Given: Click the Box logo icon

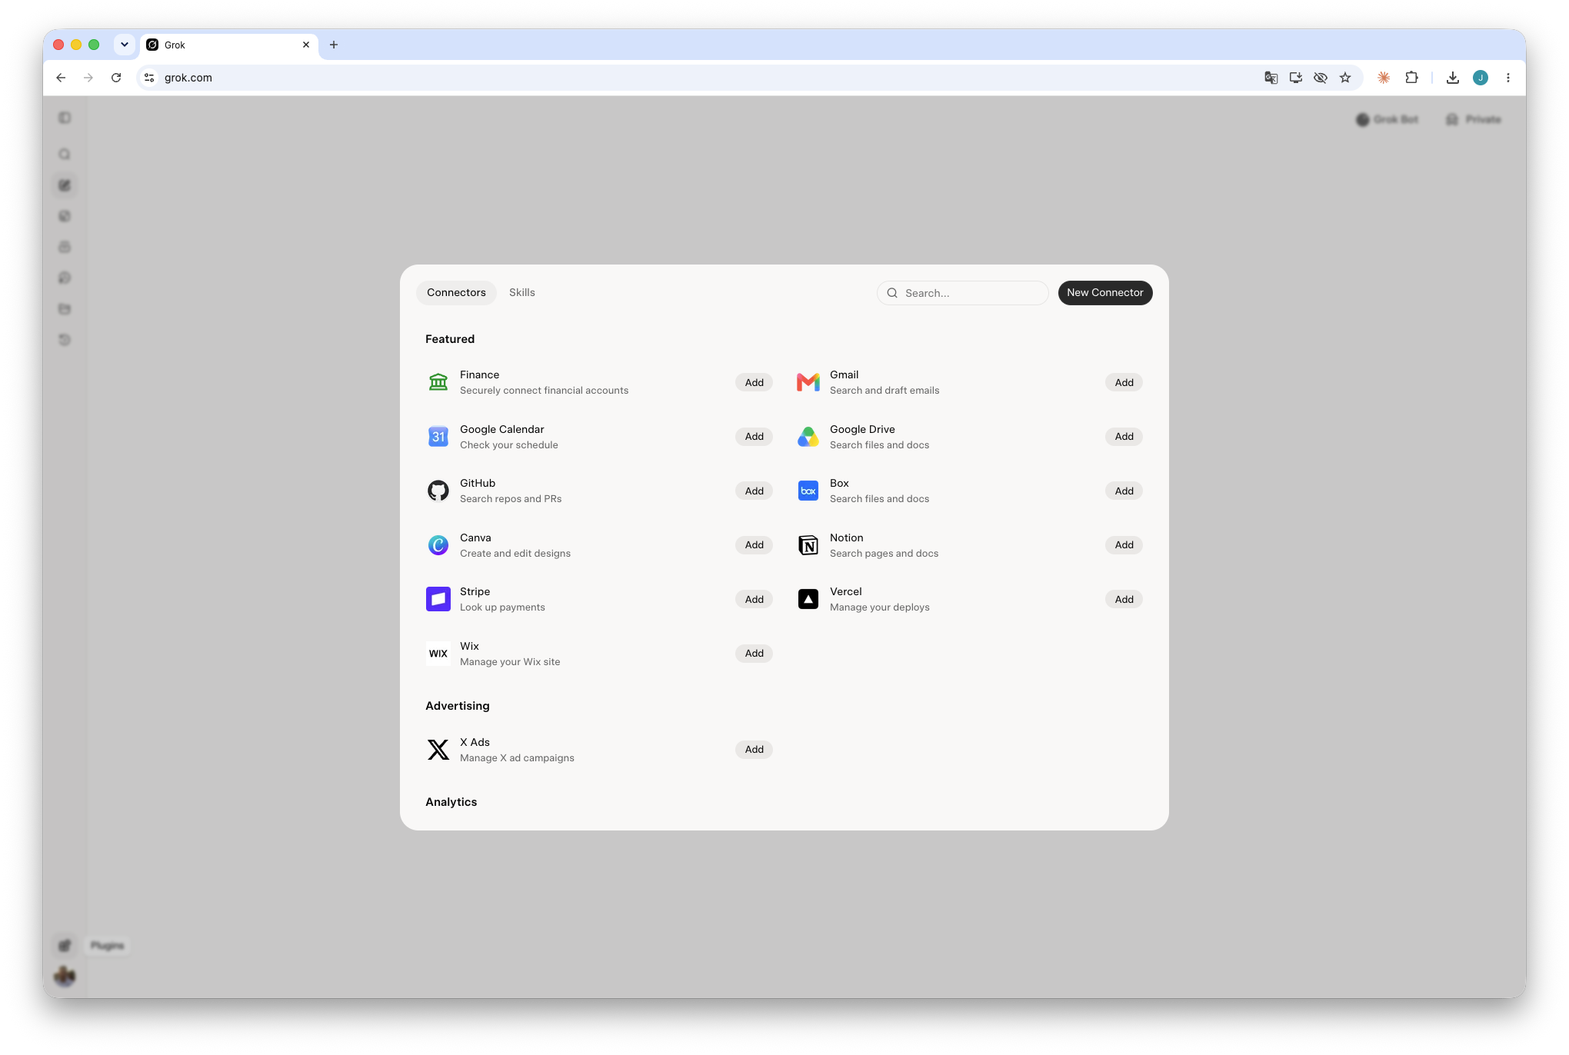Looking at the screenshot, I should tap(808, 491).
